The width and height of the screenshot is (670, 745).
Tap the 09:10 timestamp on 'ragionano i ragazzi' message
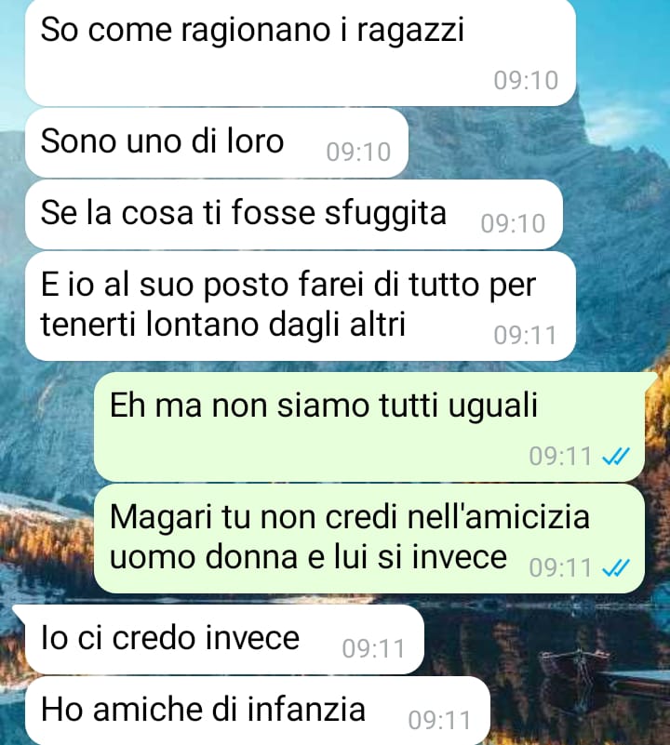(526, 80)
